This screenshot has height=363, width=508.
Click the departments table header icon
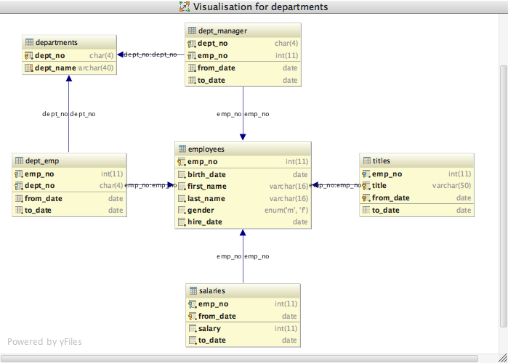tap(29, 42)
